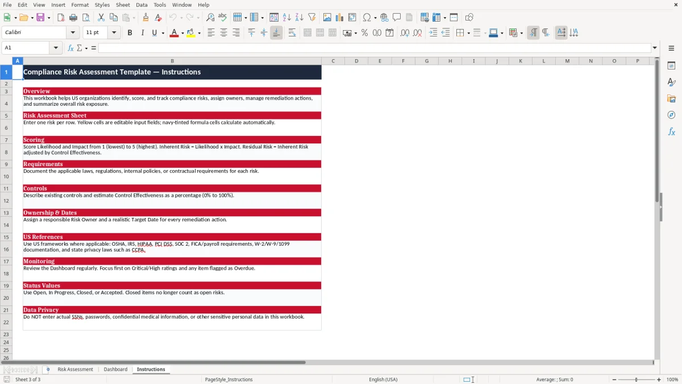This screenshot has width=682, height=384.
Task: Toggle Underline formatting
Action: point(154,33)
